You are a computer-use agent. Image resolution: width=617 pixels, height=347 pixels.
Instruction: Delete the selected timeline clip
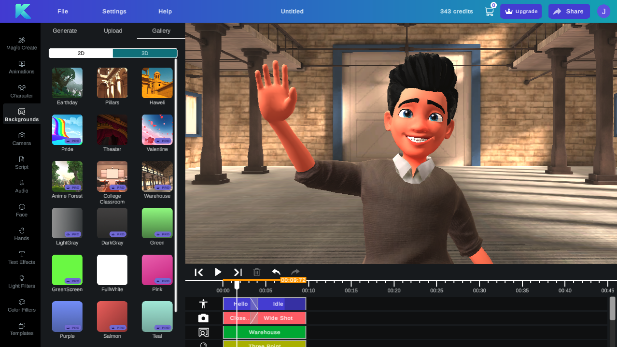[x=256, y=272]
